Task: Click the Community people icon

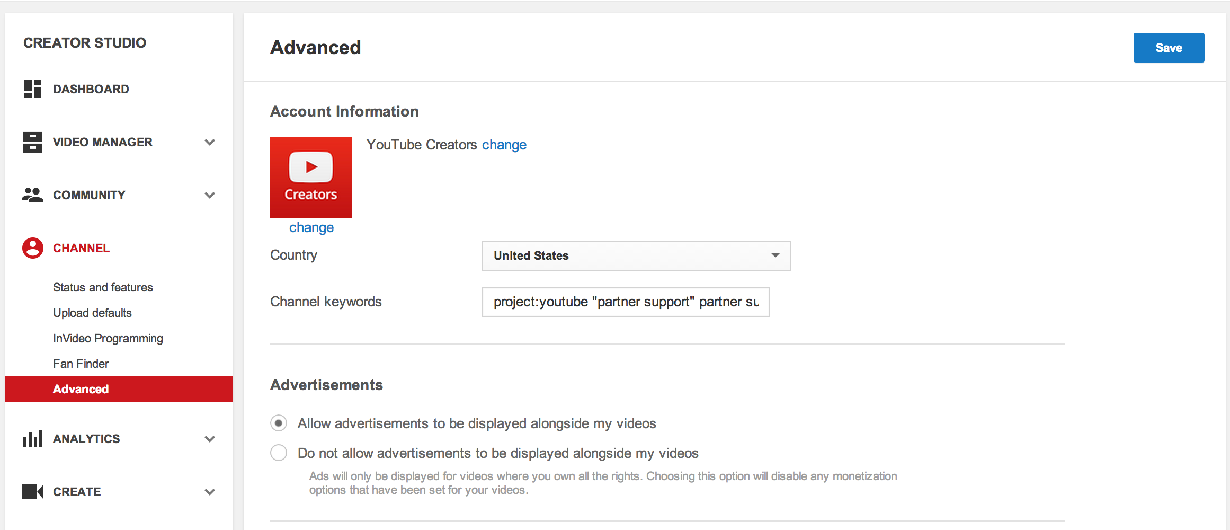Action: click(32, 195)
